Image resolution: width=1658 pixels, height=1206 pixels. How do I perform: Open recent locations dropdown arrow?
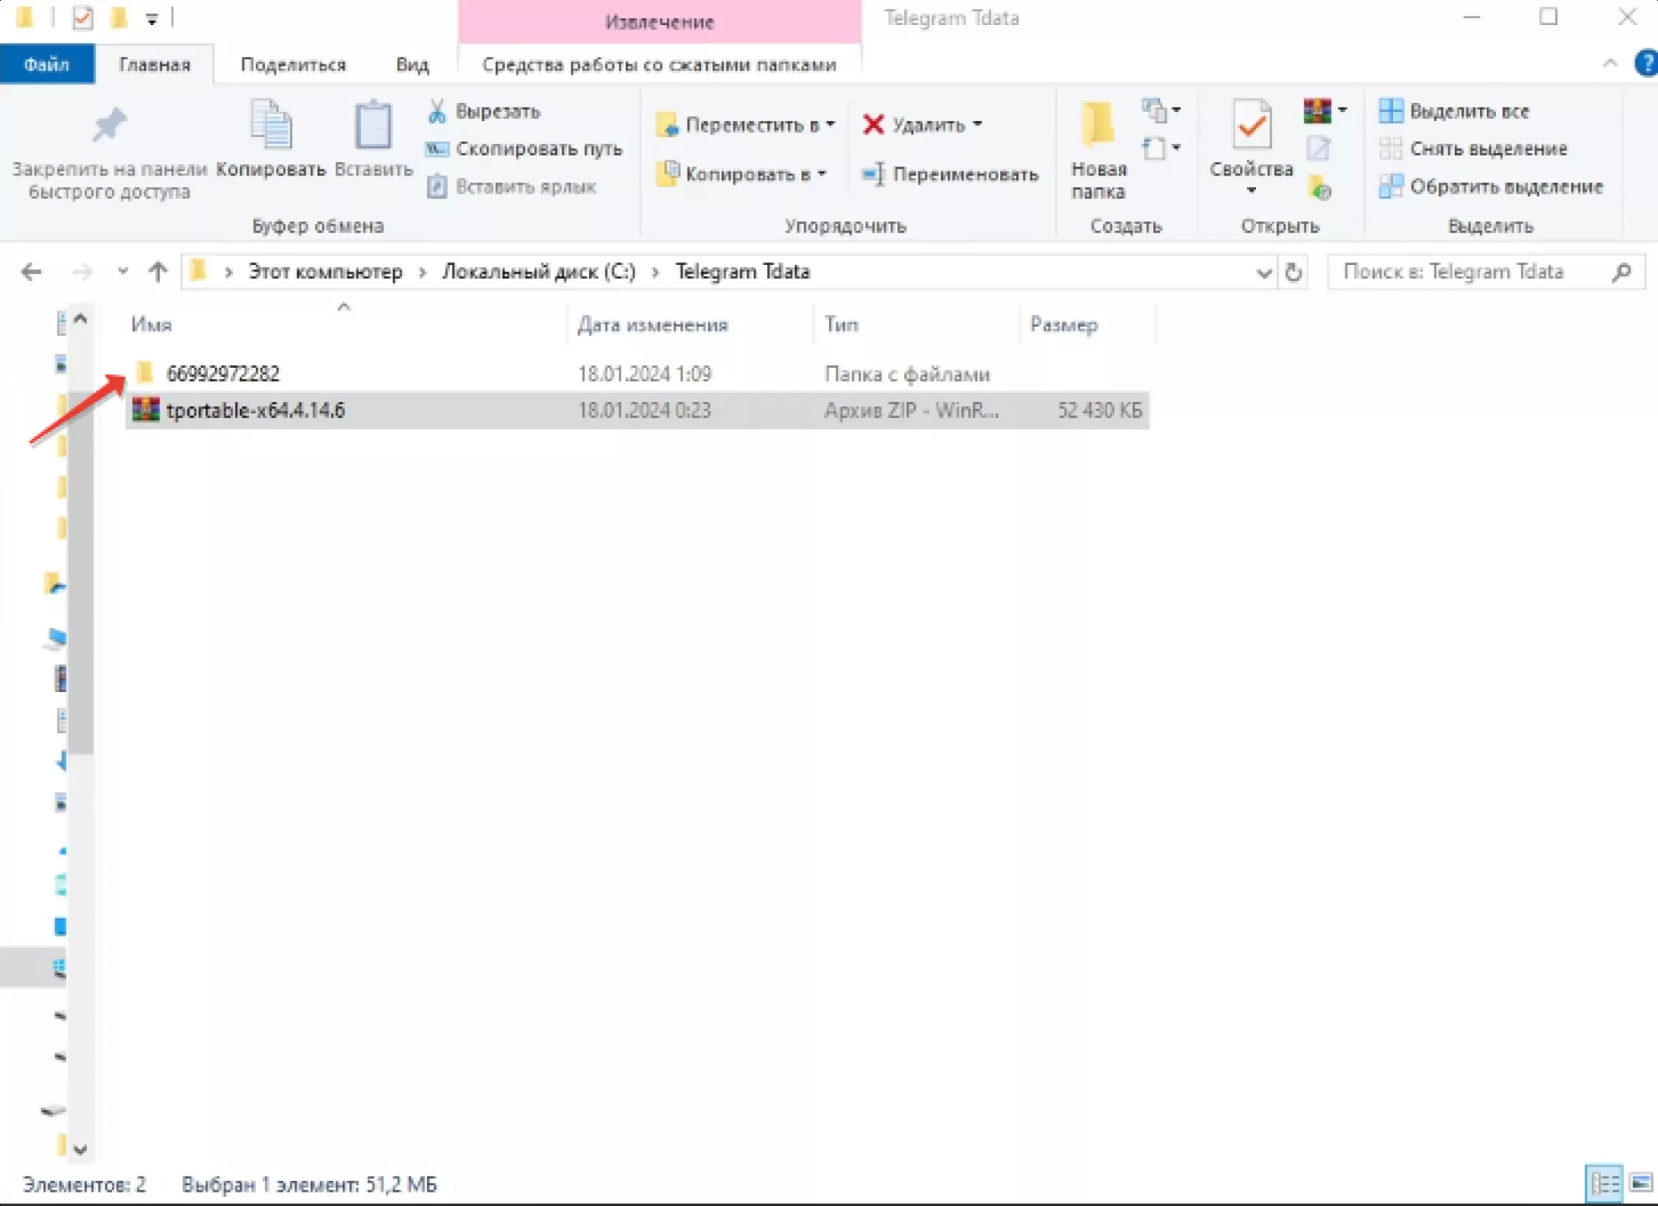click(x=123, y=272)
